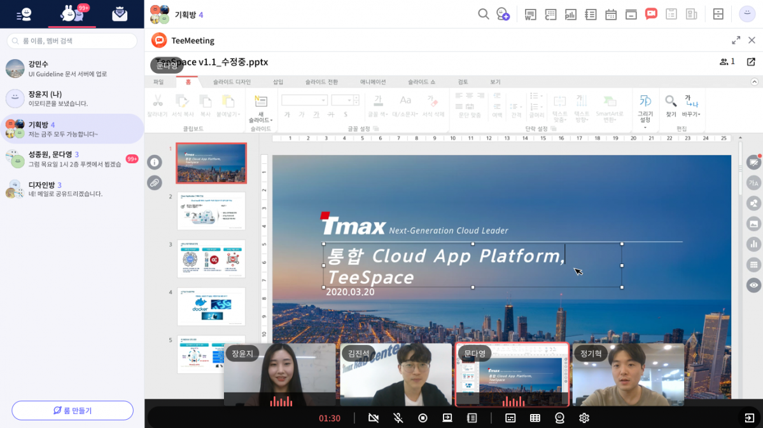Open meeting settings gear icon

click(x=584, y=418)
